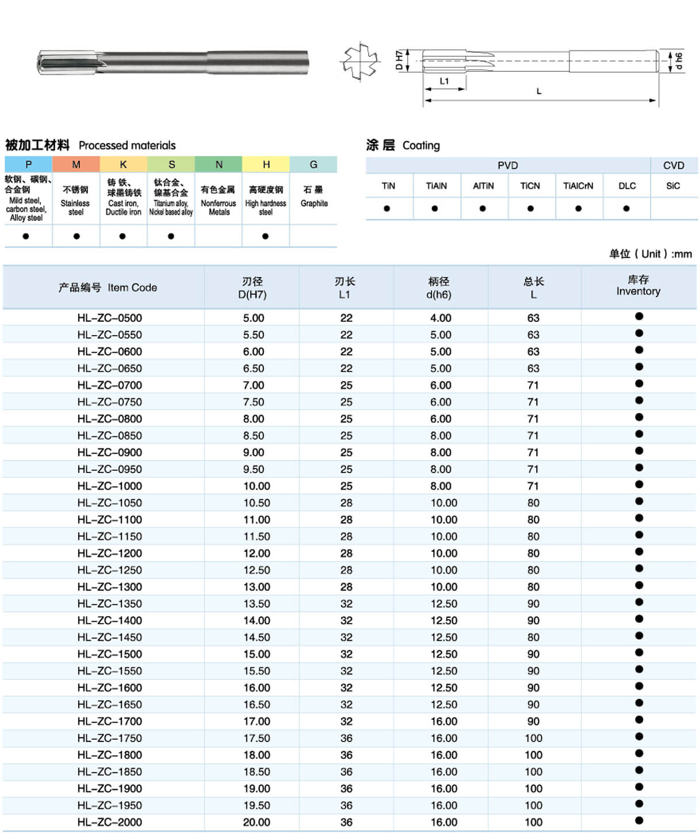Select the CVD coating header
The height and width of the screenshot is (834, 700).
[x=674, y=166]
